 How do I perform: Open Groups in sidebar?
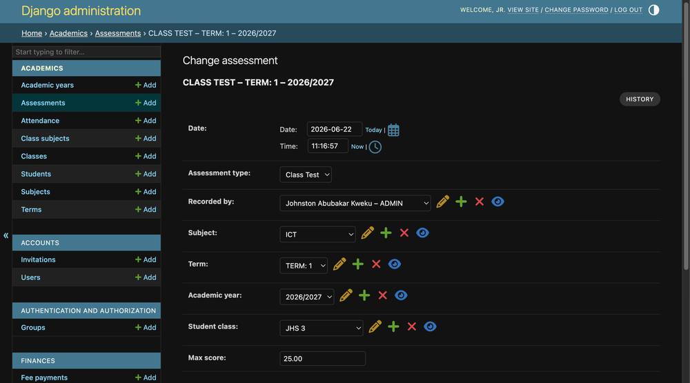coord(33,328)
